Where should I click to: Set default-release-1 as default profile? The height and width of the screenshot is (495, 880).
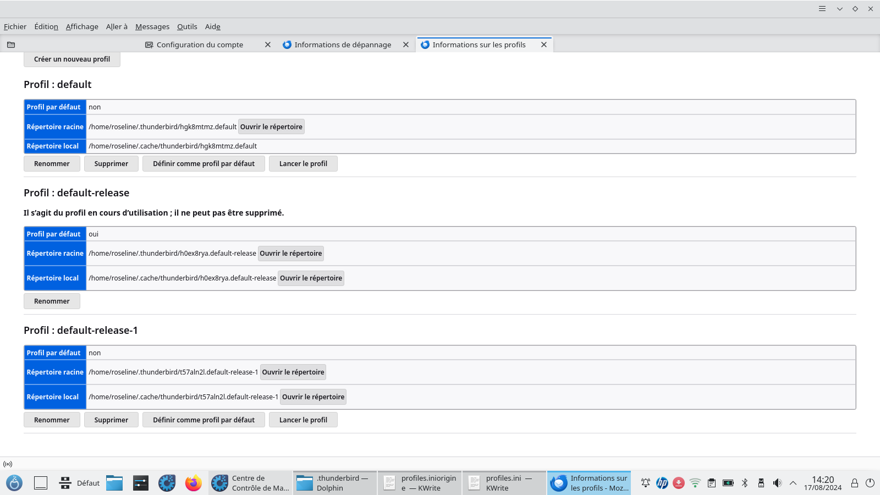204,420
